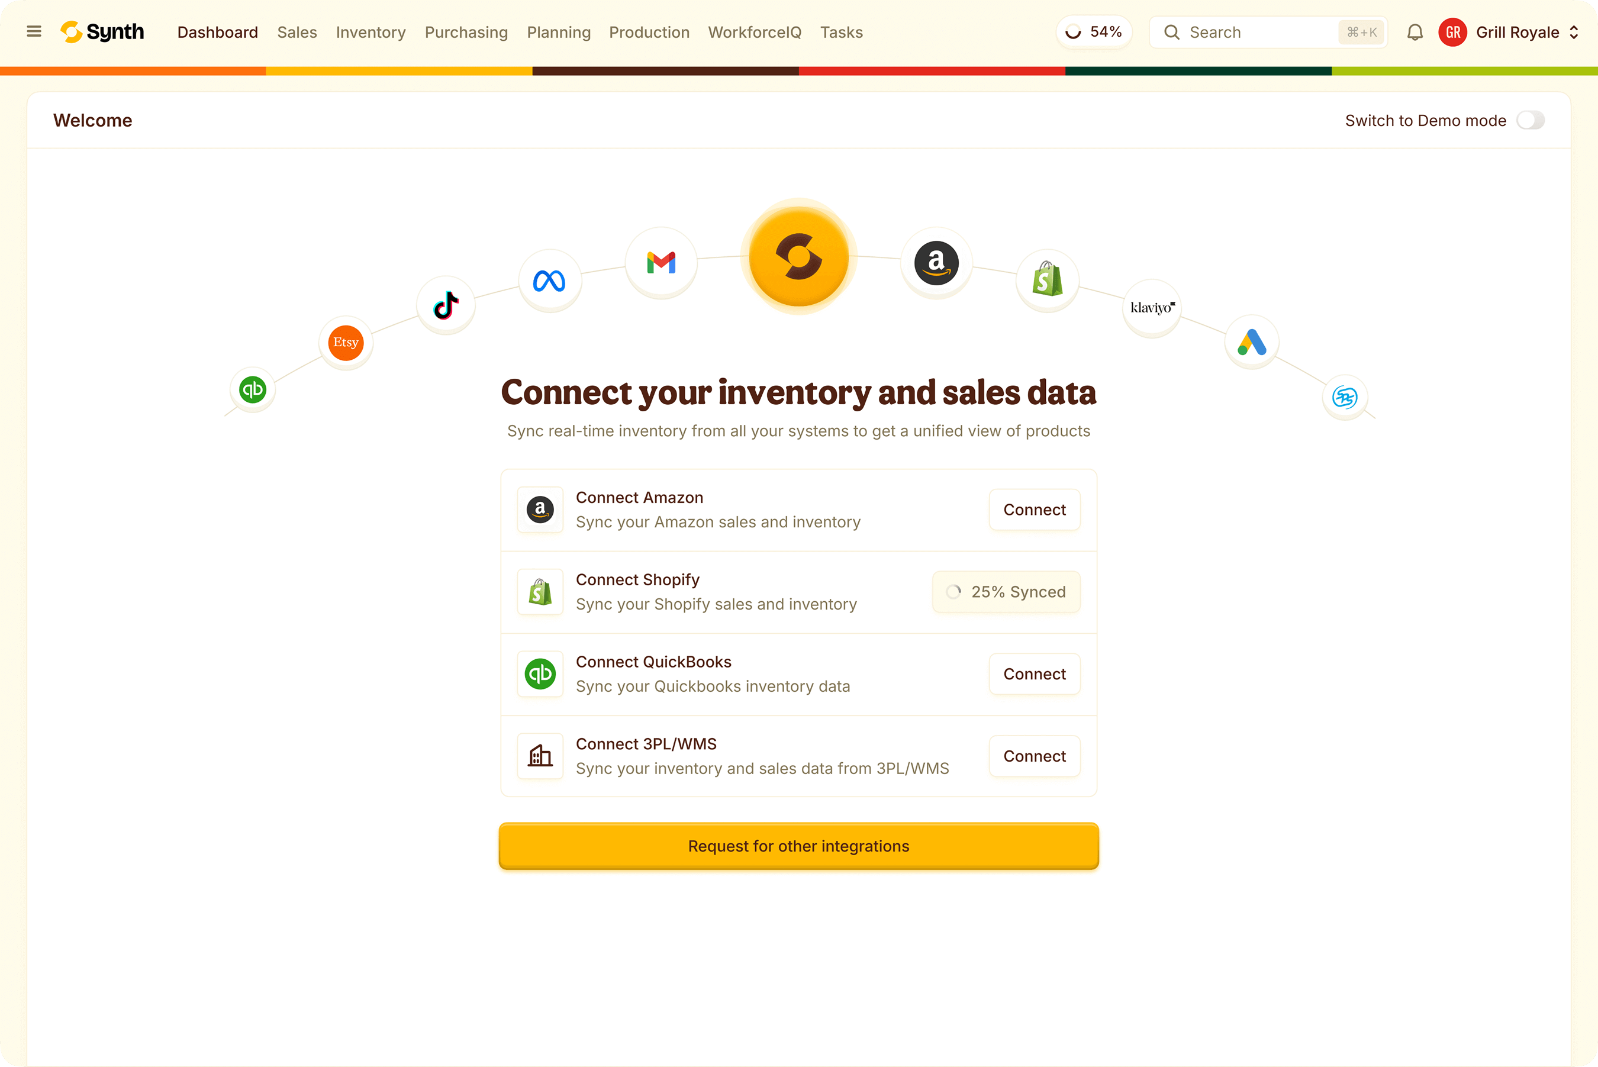This screenshot has height=1067, width=1598.
Task: Open the Klaviyo icon on the right arc
Action: point(1152,308)
